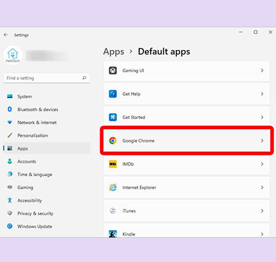Go back using the Settings back arrow
276x262 pixels.
coord(6,35)
